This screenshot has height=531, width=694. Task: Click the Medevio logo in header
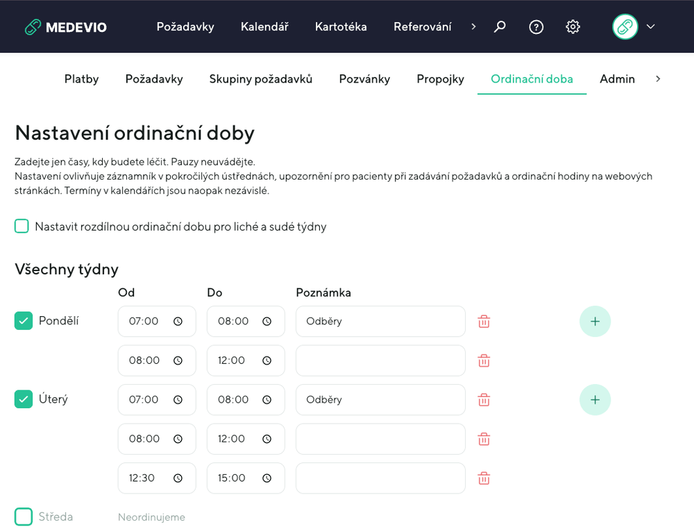point(66,27)
